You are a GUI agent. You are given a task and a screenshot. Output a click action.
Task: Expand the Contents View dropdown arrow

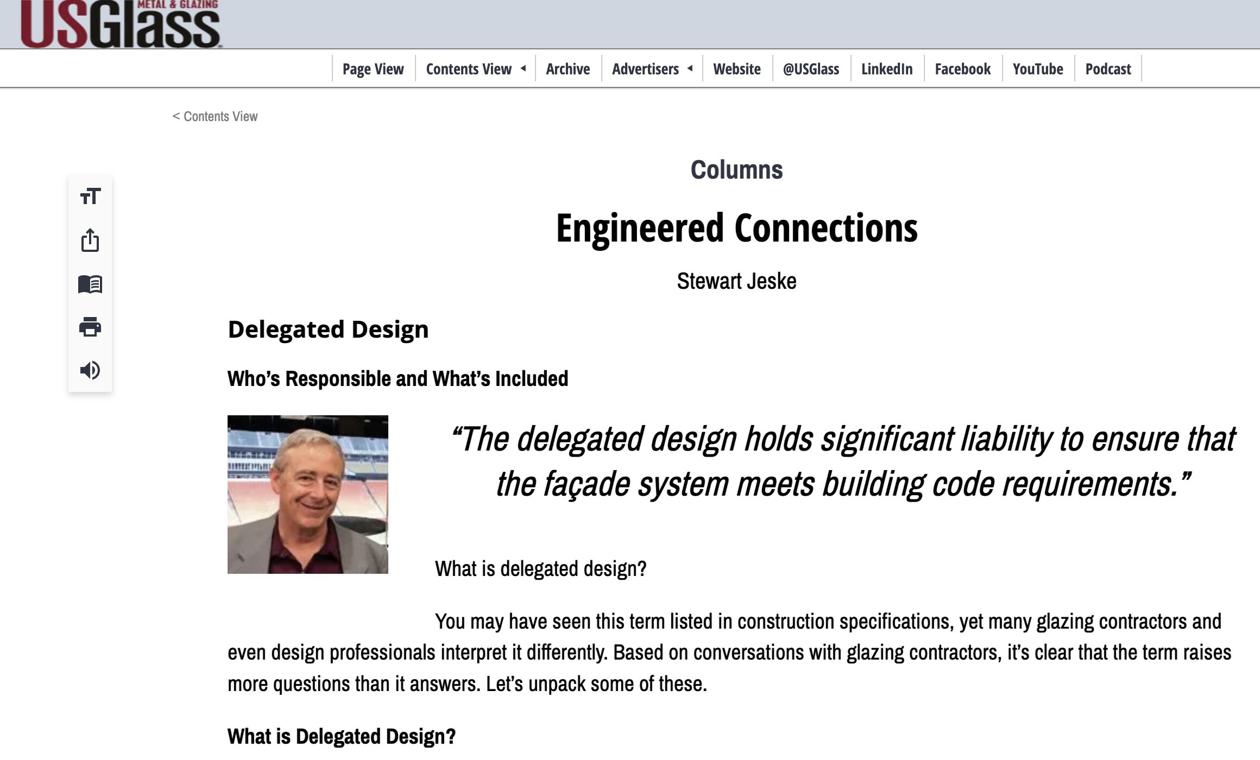(x=523, y=68)
